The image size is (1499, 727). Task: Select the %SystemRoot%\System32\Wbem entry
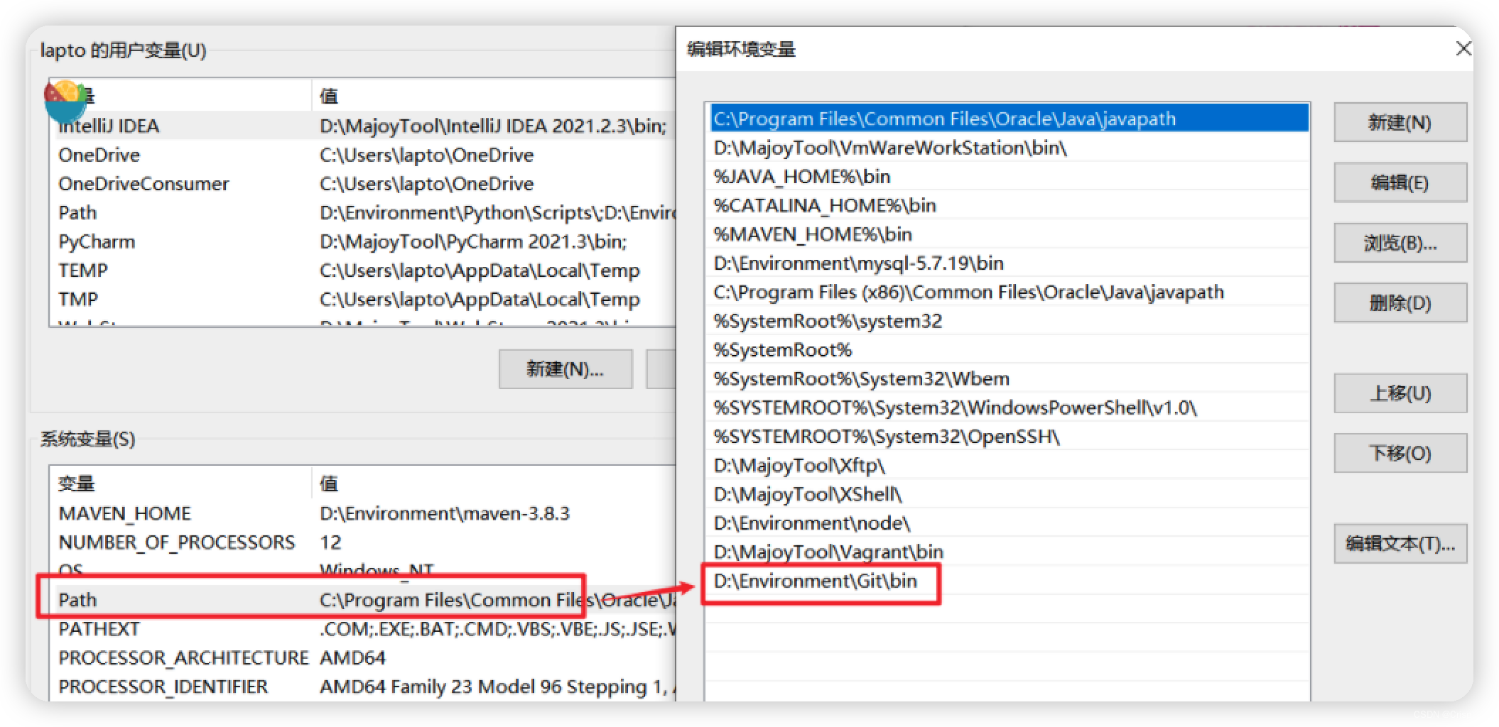click(x=1009, y=379)
